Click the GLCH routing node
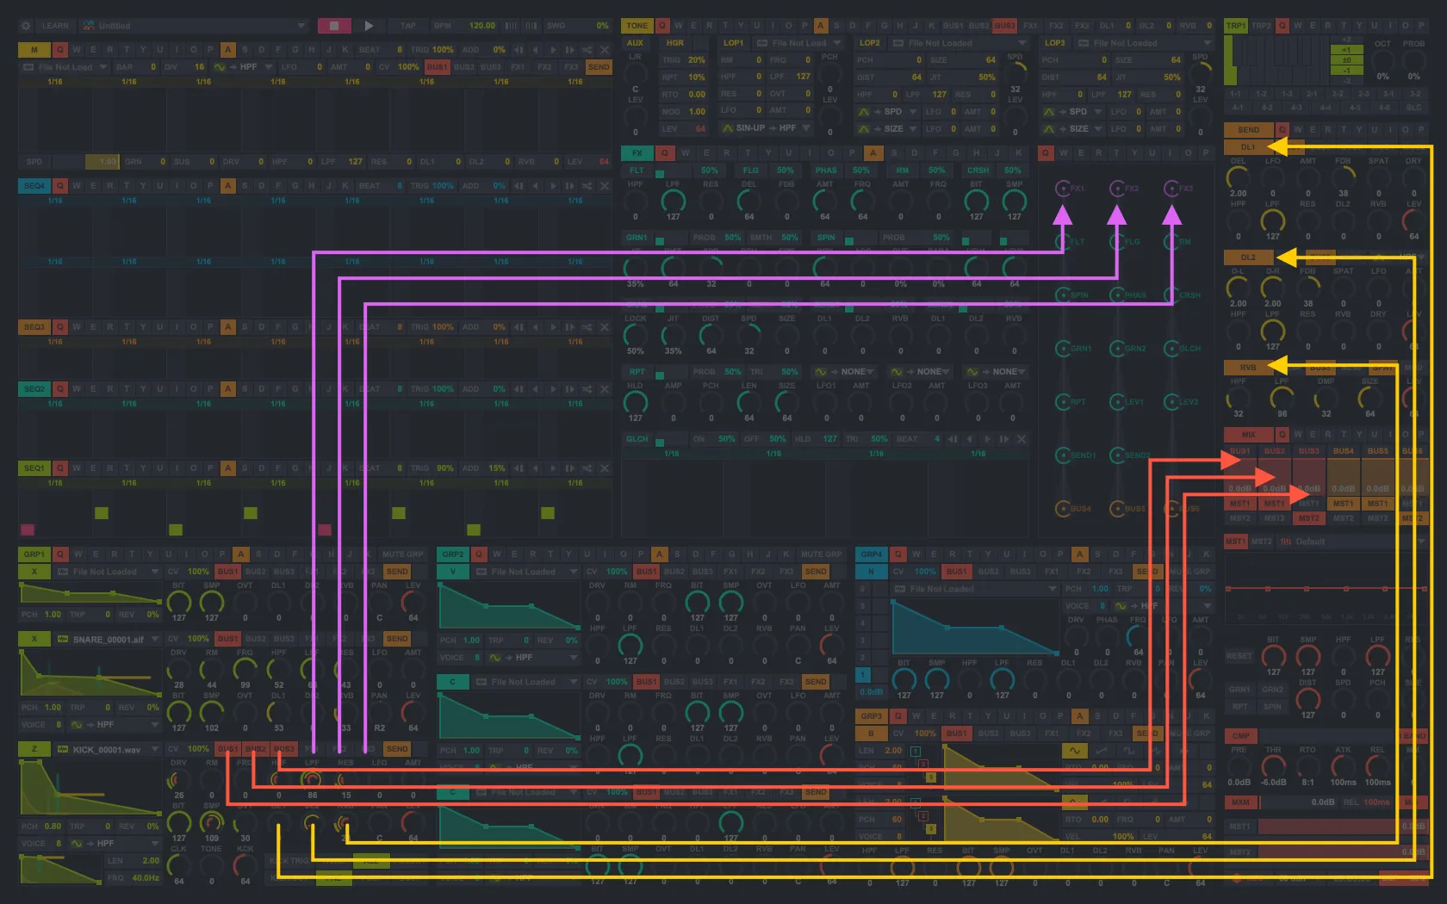Viewport: 1447px width, 904px height. pos(1171,349)
